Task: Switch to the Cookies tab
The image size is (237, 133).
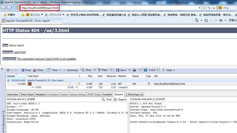Action: tap(53, 94)
